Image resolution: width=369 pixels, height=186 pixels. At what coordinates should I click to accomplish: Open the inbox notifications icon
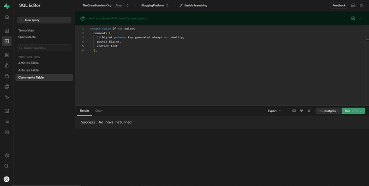(x=353, y=5)
